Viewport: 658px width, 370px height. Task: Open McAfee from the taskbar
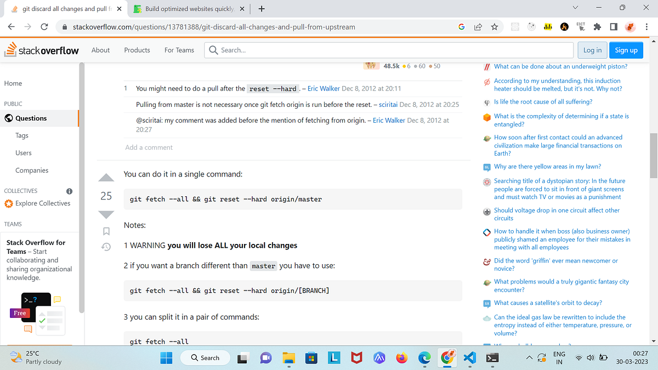357,358
